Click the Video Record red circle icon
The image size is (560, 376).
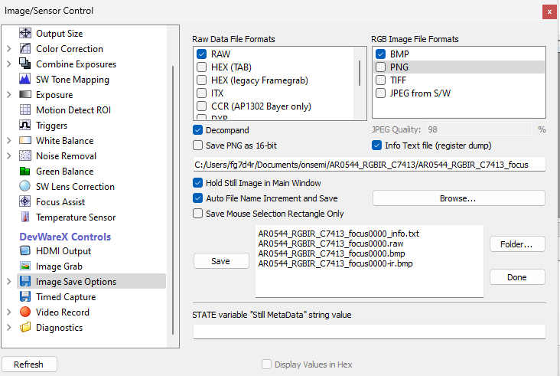(24, 312)
